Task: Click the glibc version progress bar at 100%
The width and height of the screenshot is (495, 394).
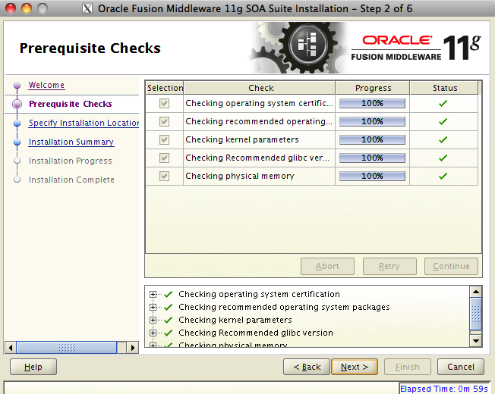Action: tap(372, 158)
